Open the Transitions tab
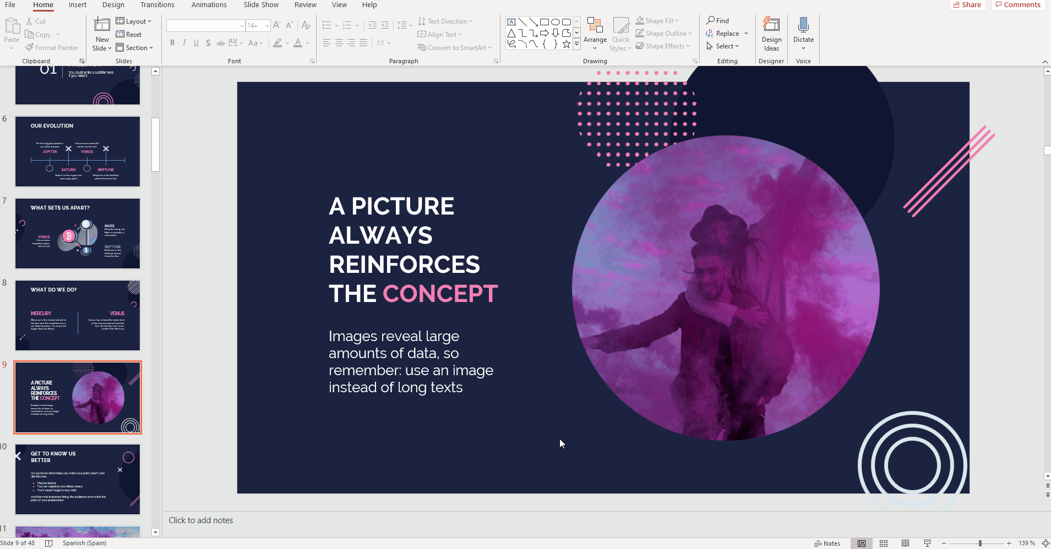The width and height of the screenshot is (1051, 549). tap(157, 5)
